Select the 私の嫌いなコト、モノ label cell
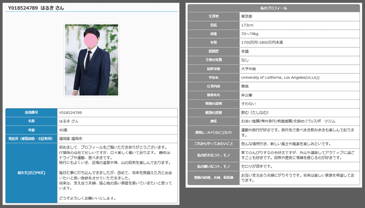The width and height of the screenshot is (365, 208). [214, 166]
